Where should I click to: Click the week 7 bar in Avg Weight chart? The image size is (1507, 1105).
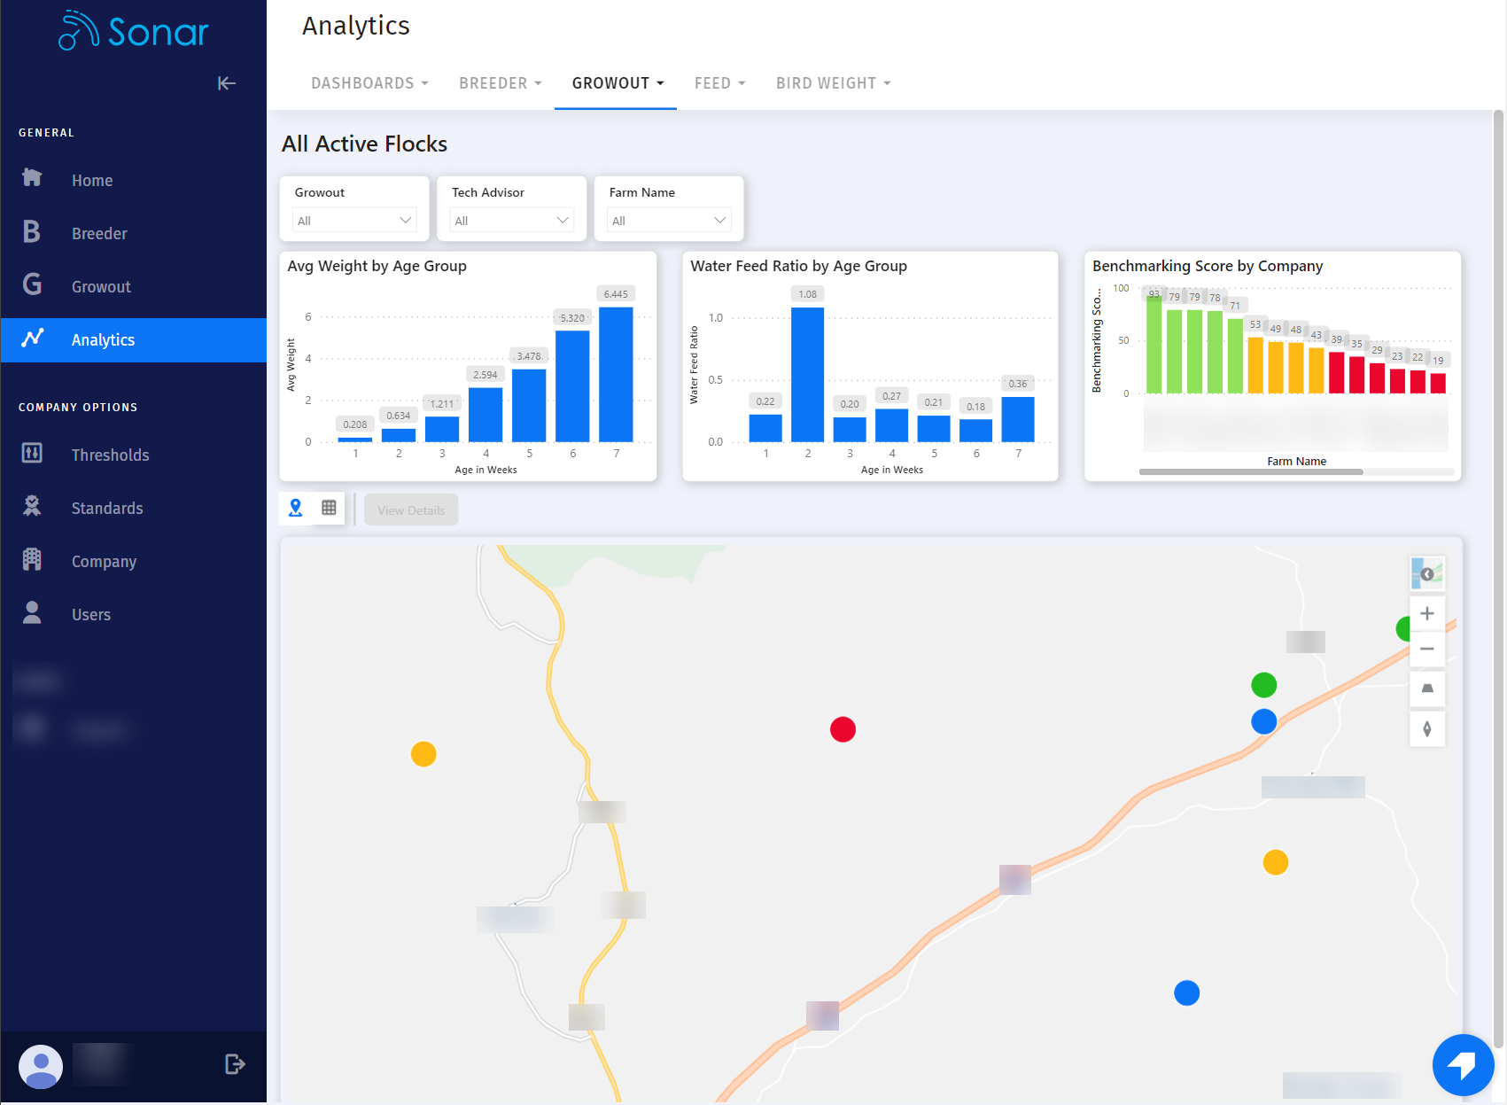616,374
